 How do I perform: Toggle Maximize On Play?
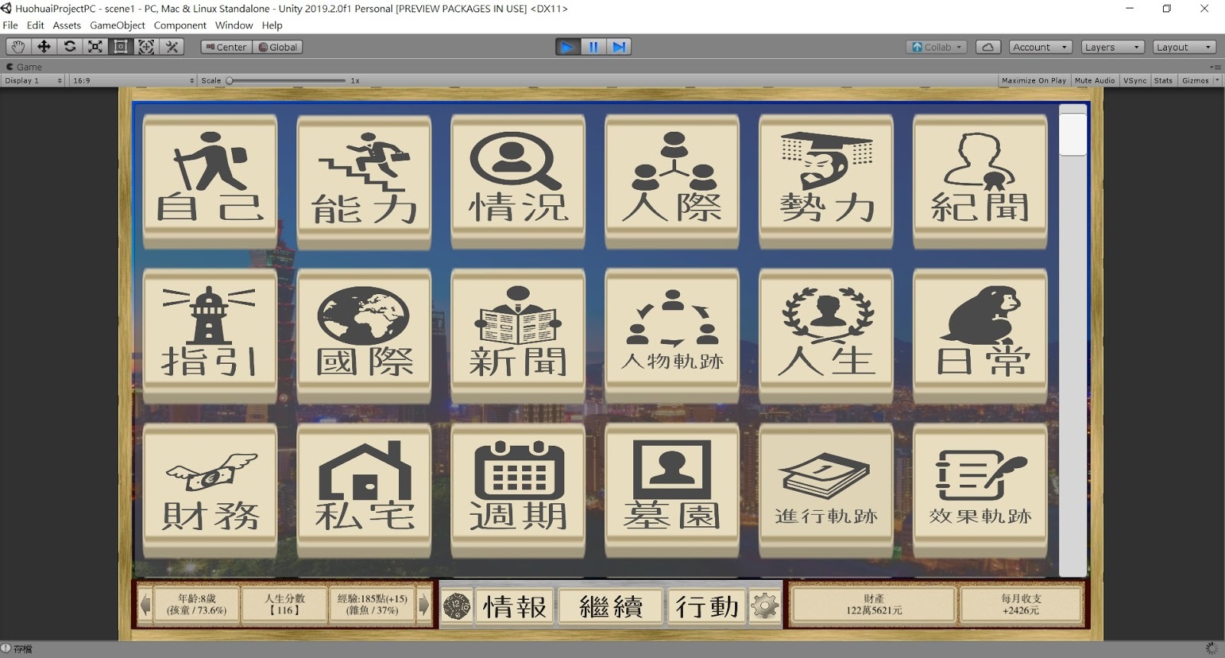[1033, 80]
